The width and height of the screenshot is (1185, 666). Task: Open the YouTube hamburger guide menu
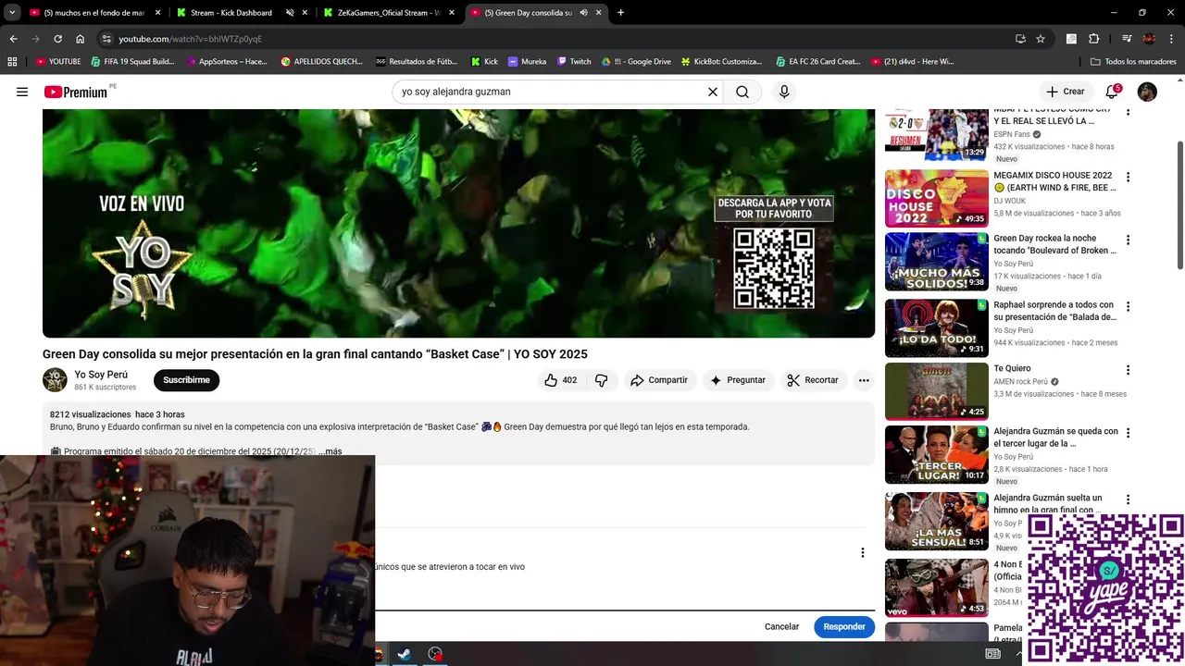22,92
